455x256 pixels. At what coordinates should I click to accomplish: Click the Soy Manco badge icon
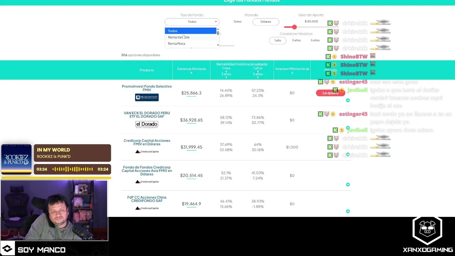pyautogui.click(x=7, y=249)
